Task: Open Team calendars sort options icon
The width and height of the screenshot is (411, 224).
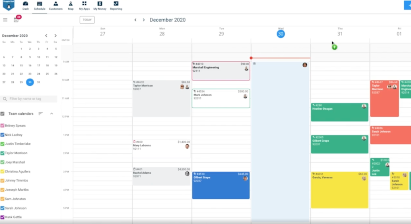Action: coord(41,113)
